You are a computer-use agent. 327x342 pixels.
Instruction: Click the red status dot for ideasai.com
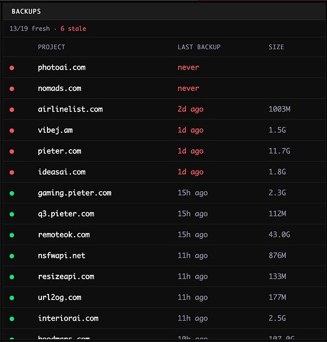(x=12, y=173)
